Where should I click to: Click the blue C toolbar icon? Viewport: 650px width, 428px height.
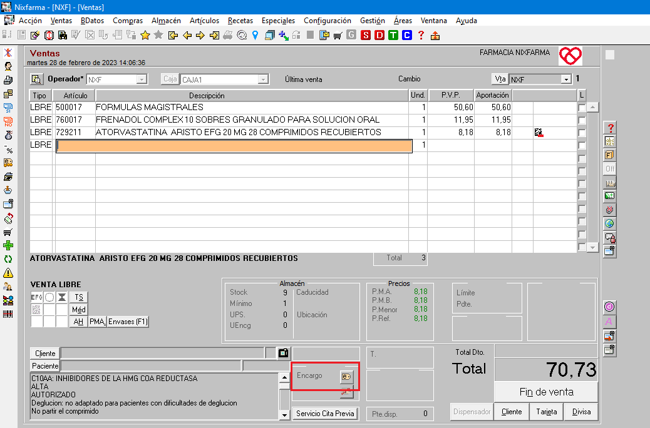[406, 36]
